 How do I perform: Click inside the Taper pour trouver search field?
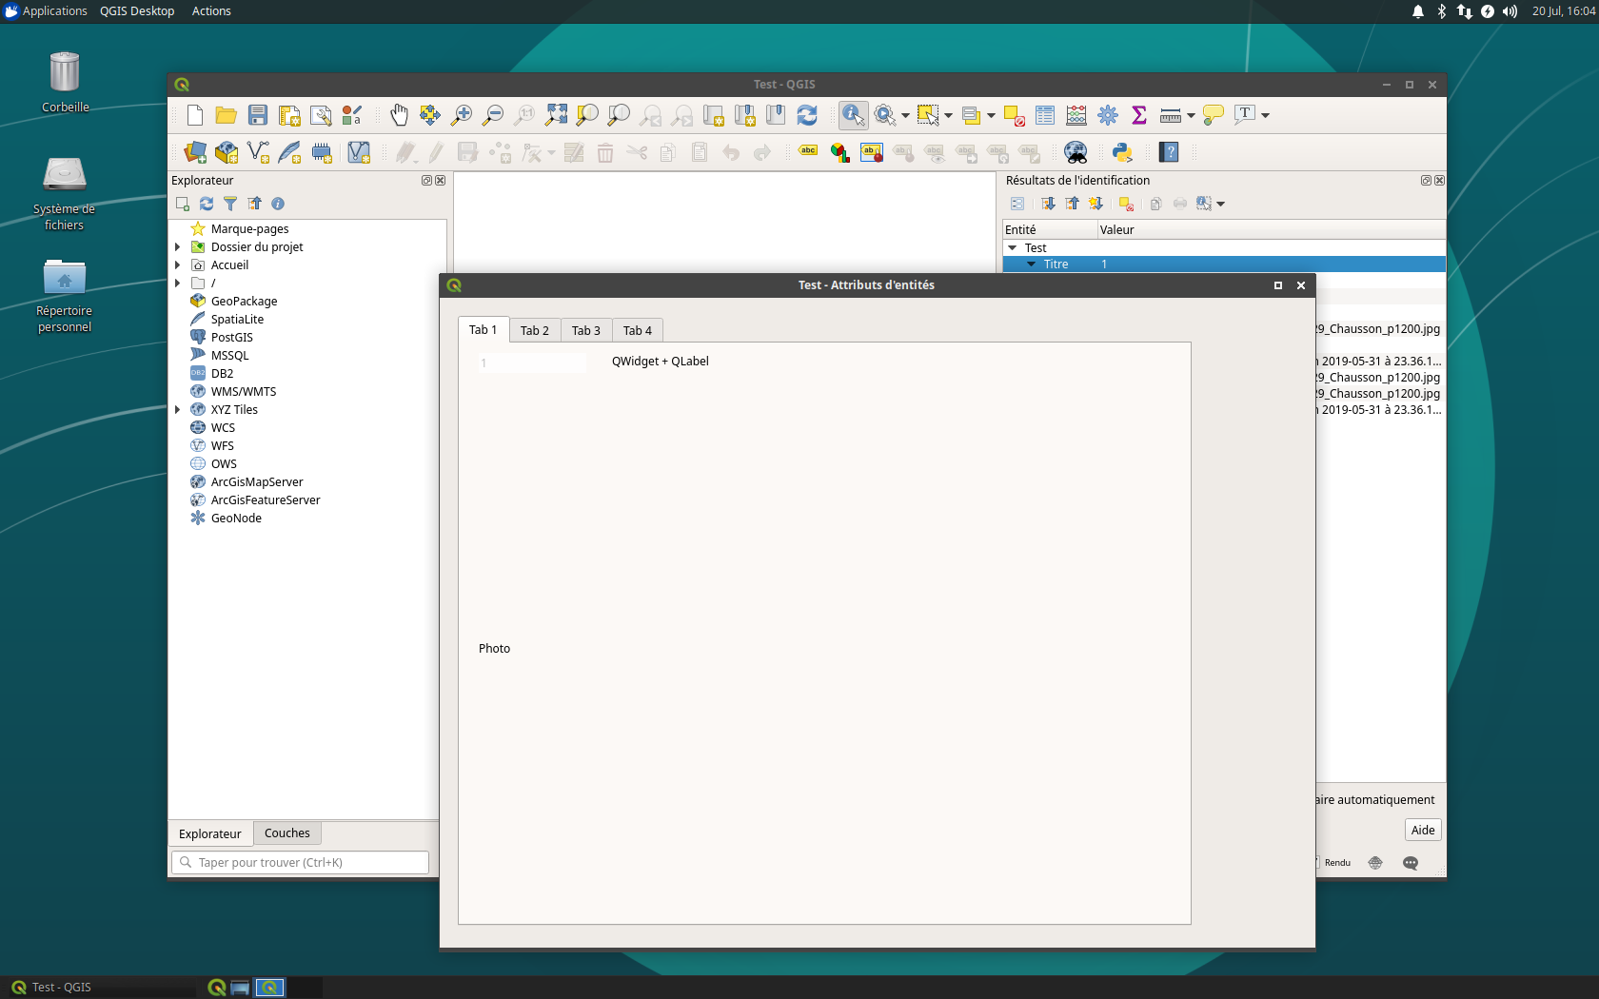(x=300, y=862)
